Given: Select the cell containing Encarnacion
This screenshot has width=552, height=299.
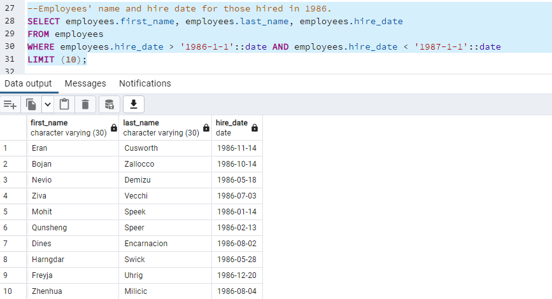Looking at the screenshot, I should [165, 244].
